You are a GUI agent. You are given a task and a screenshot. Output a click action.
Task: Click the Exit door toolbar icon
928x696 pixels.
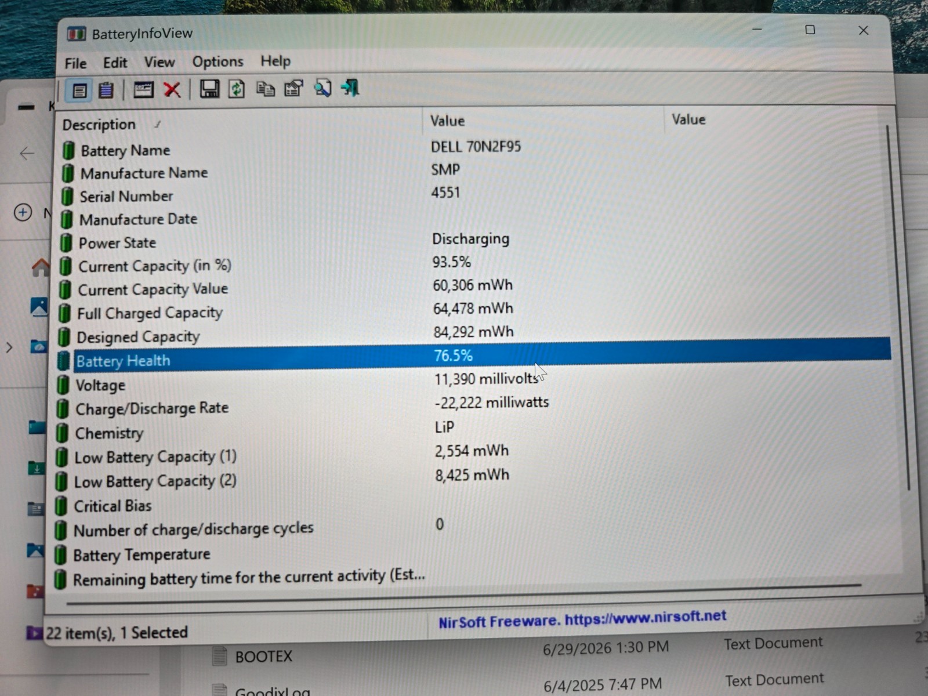(350, 88)
